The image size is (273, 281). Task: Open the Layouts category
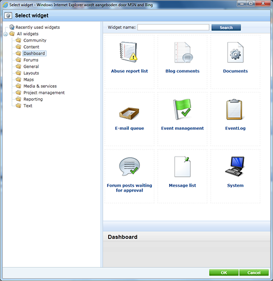click(31, 73)
